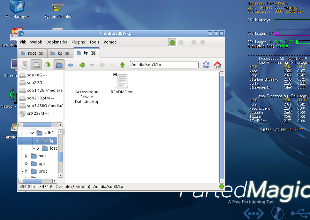Expand the kp tree folder
This screenshot has height=220, width=310.
tap(38, 141)
